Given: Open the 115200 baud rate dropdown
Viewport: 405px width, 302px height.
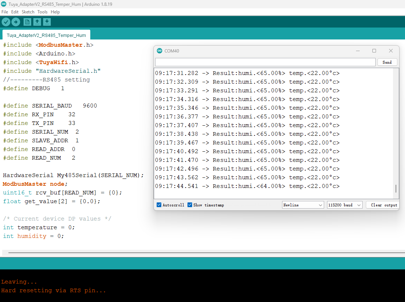Looking at the screenshot, I should 344,205.
